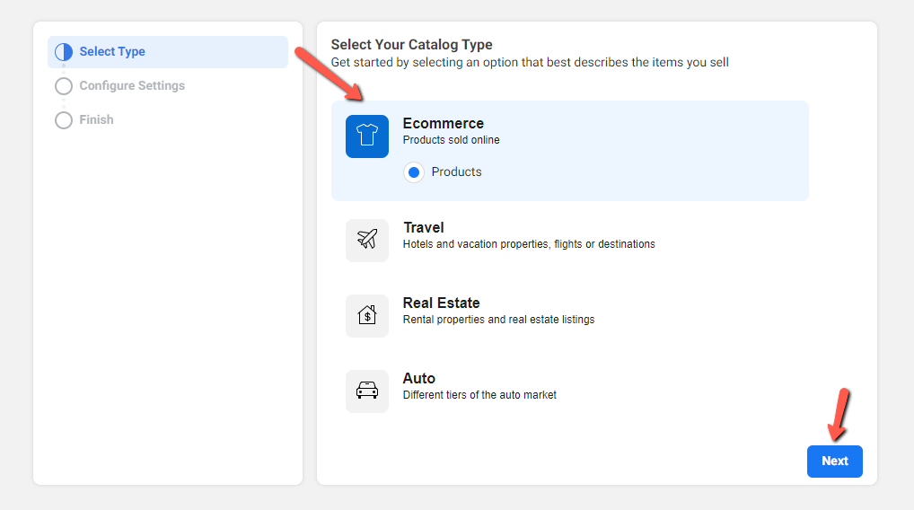Choose the Ecommerce catalog type heading
The height and width of the screenshot is (510, 914).
443,124
